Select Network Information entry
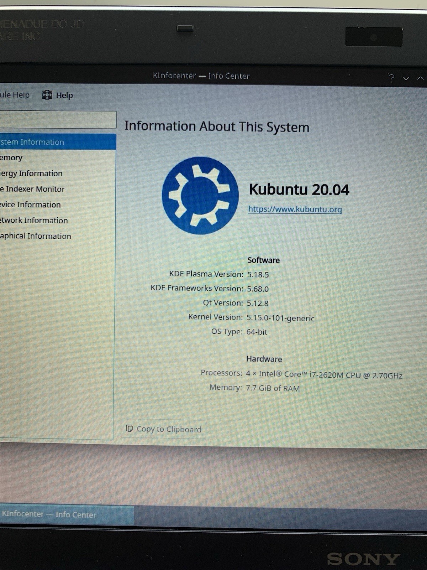Image resolution: width=427 pixels, height=570 pixels. [x=58, y=220]
